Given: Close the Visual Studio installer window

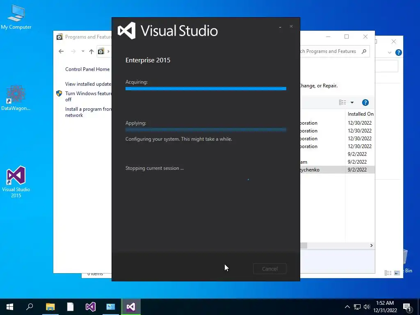Looking at the screenshot, I should 291,26.
